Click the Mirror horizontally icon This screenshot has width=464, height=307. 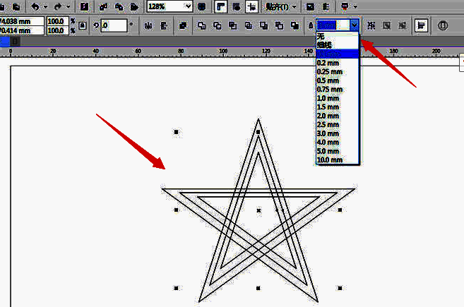click(148, 25)
